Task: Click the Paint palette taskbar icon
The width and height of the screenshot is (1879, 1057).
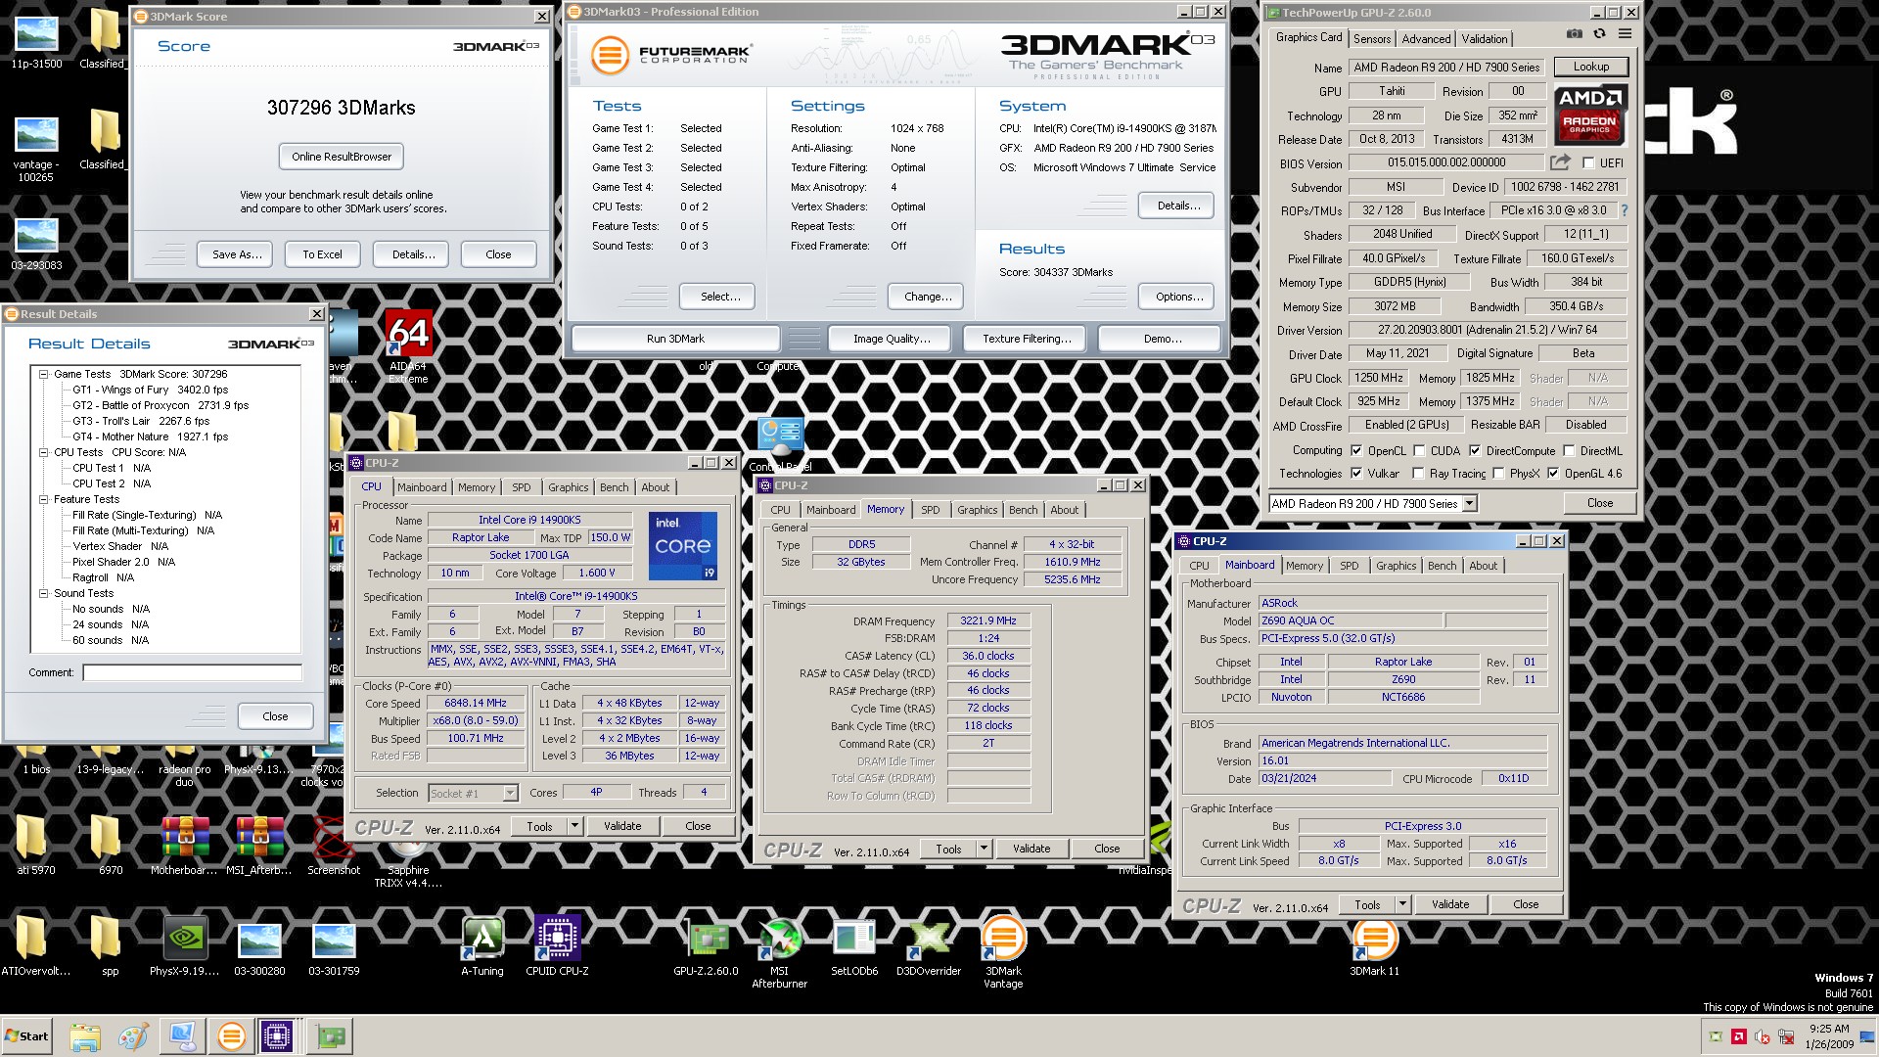Action: [132, 1035]
